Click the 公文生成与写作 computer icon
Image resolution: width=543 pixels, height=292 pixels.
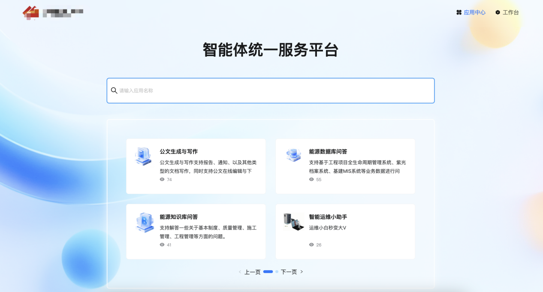(x=143, y=157)
